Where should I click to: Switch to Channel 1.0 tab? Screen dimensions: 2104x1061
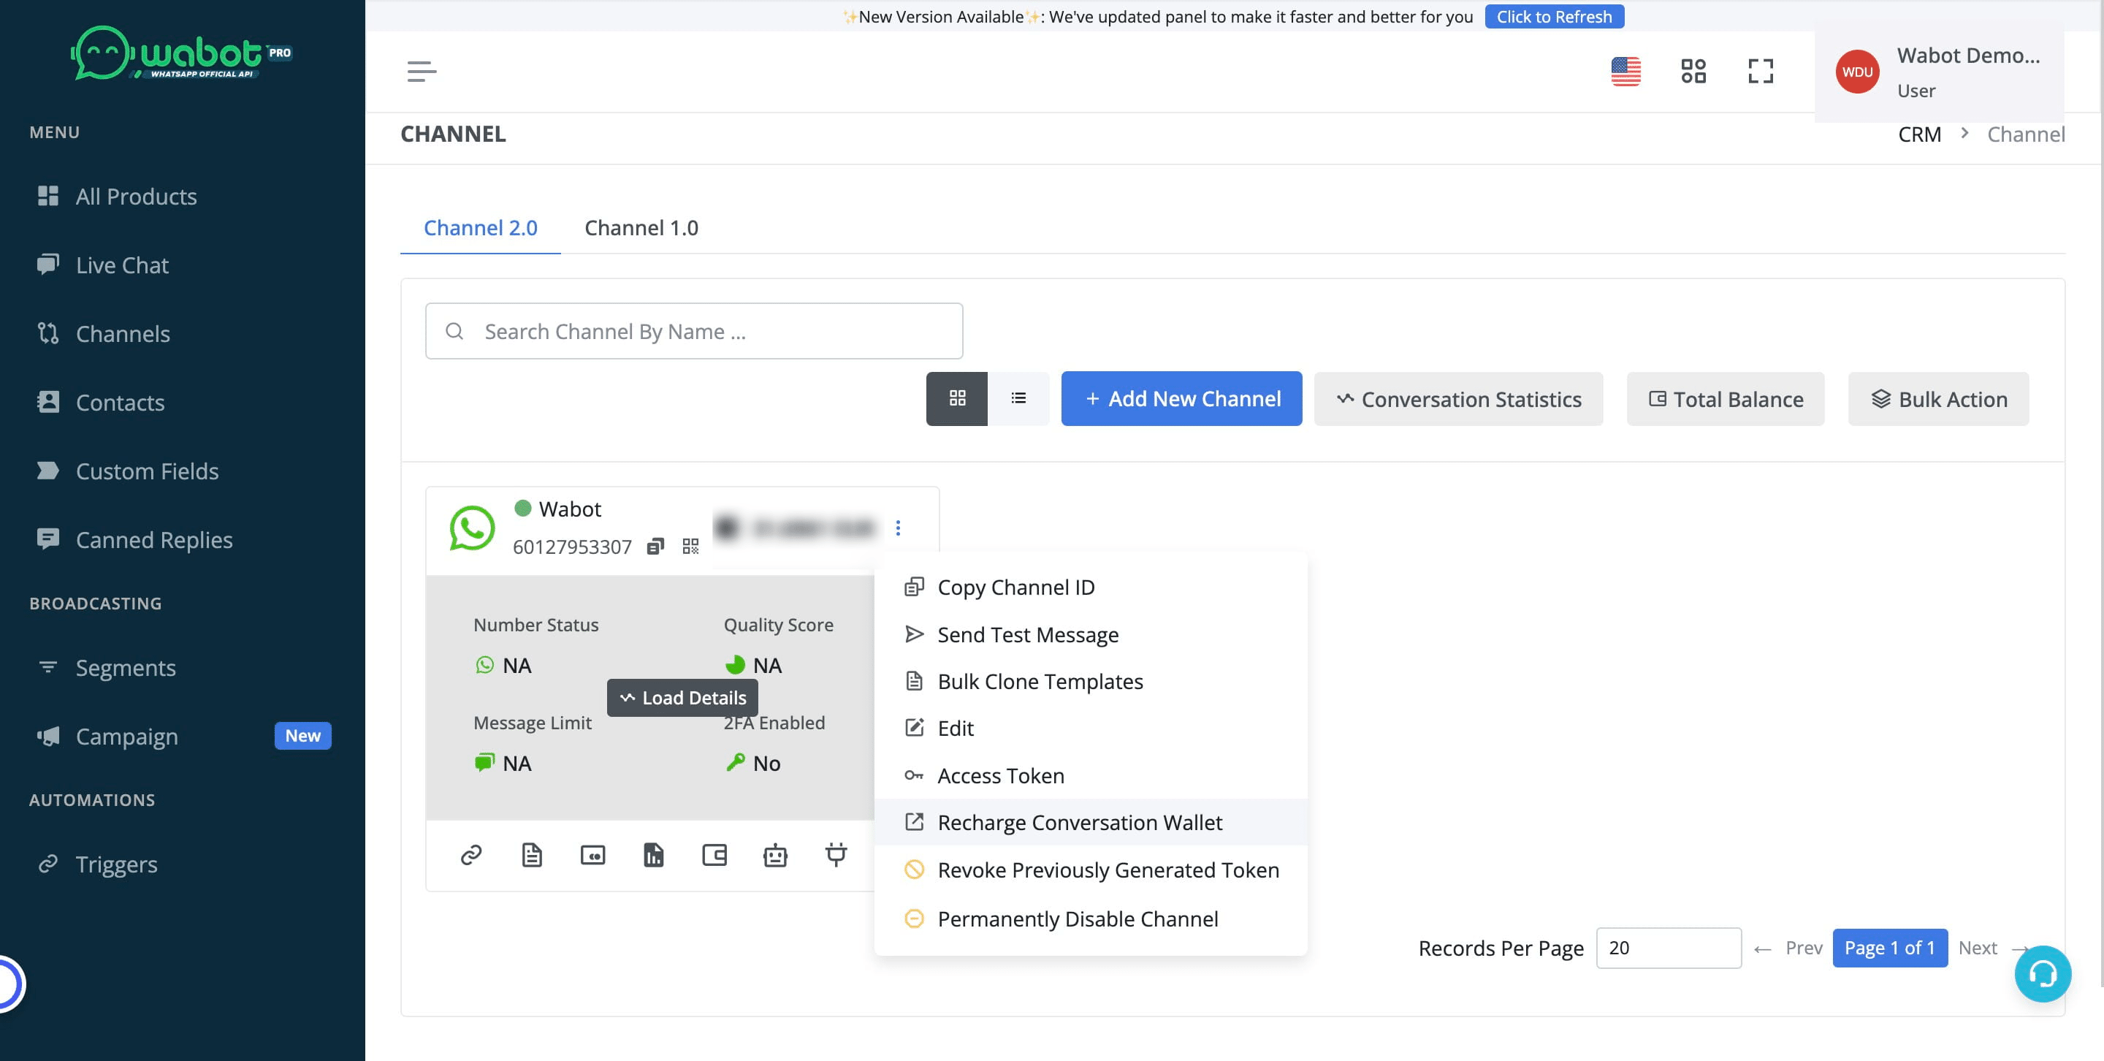click(x=641, y=228)
